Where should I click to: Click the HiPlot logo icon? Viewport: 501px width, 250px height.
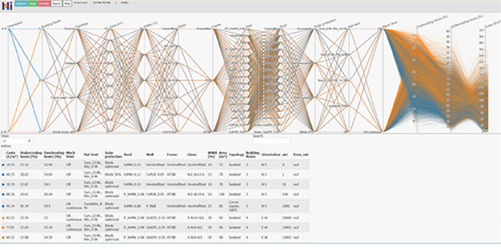click(6, 4)
